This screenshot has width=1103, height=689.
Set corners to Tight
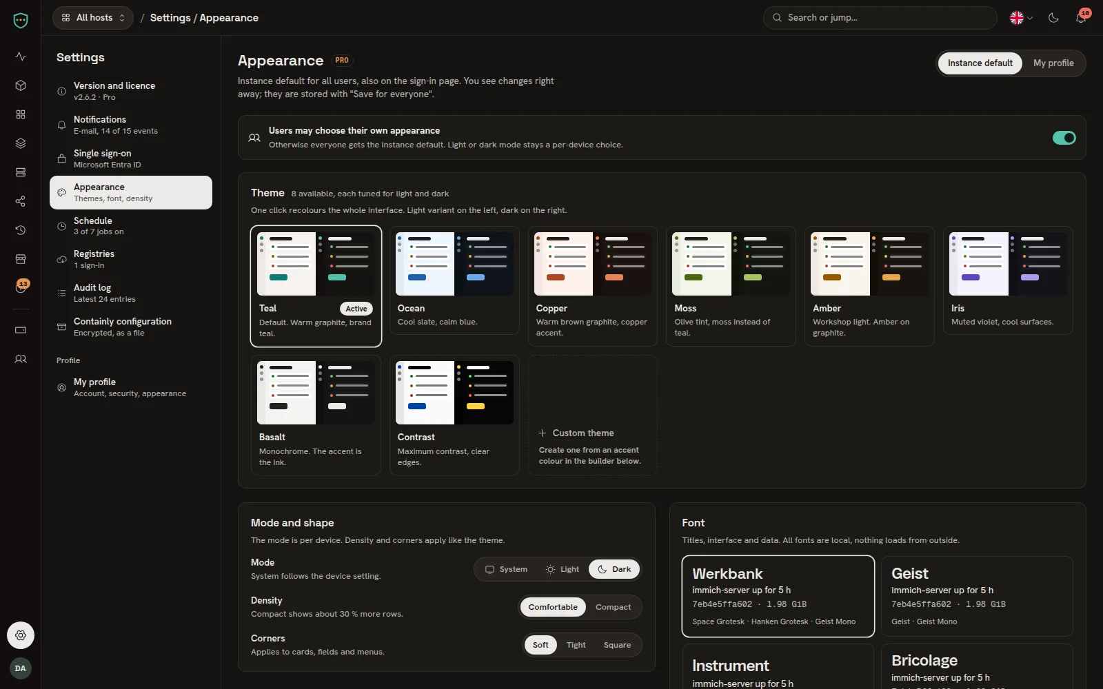click(576, 645)
